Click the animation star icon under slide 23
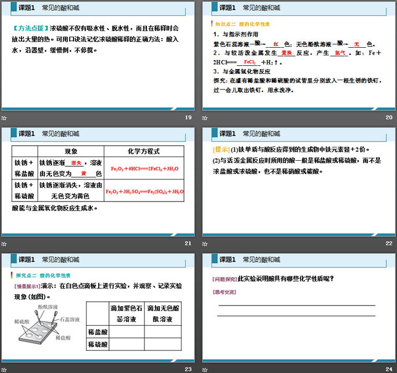Screen dimensions: 397x373 [4, 369]
